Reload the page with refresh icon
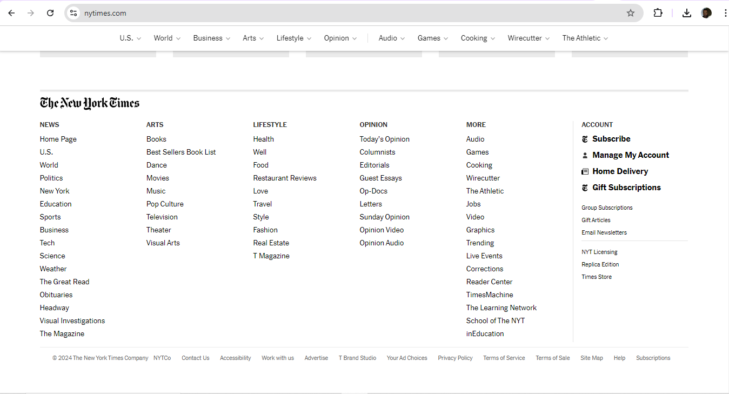This screenshot has width=729, height=394. pos(50,13)
